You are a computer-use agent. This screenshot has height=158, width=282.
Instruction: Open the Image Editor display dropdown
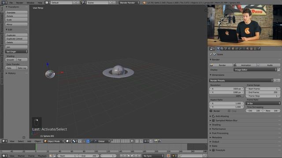click(x=255, y=70)
